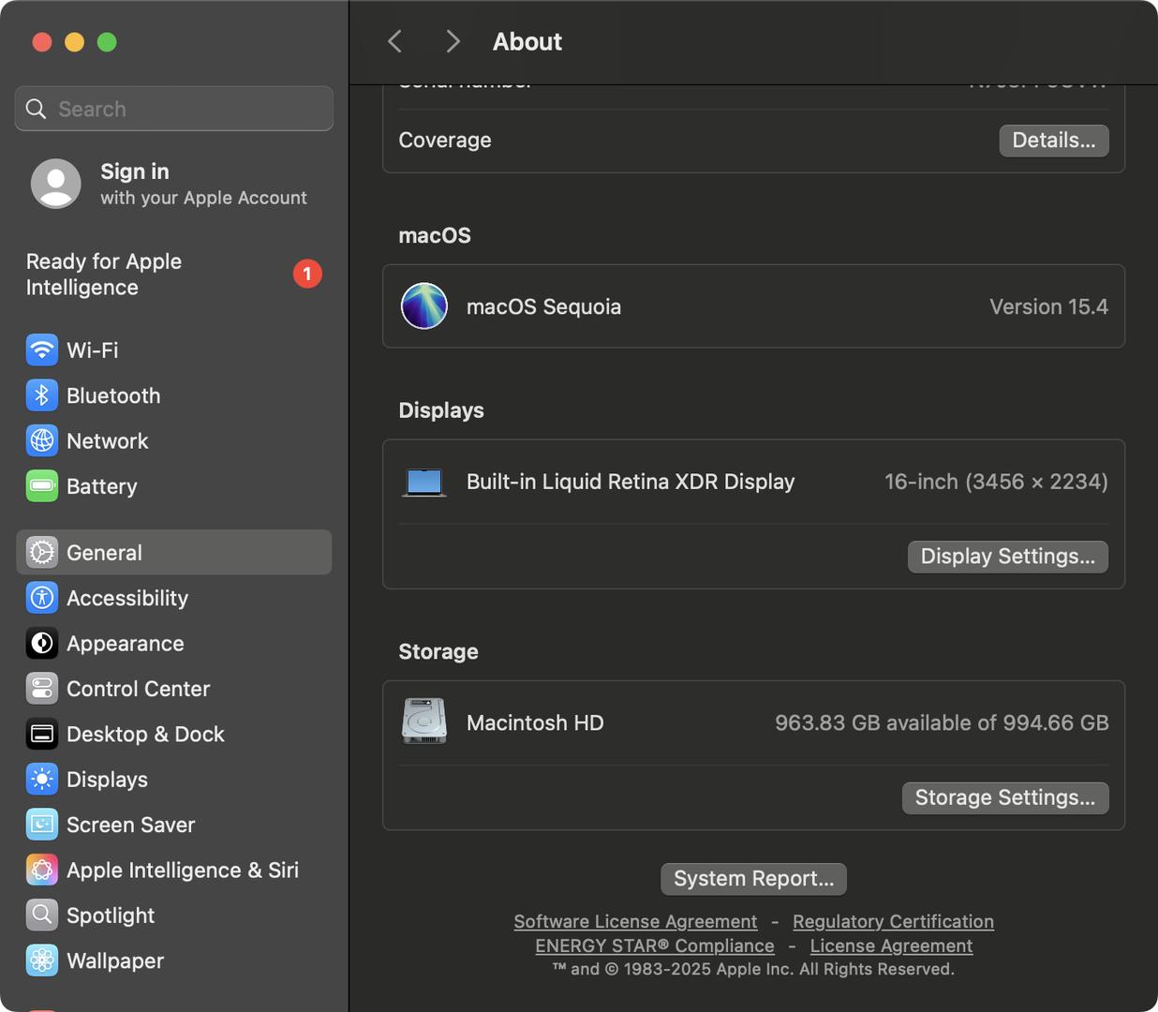Image resolution: width=1158 pixels, height=1012 pixels.
Task: Open the Accessibility icon
Action: click(x=42, y=598)
